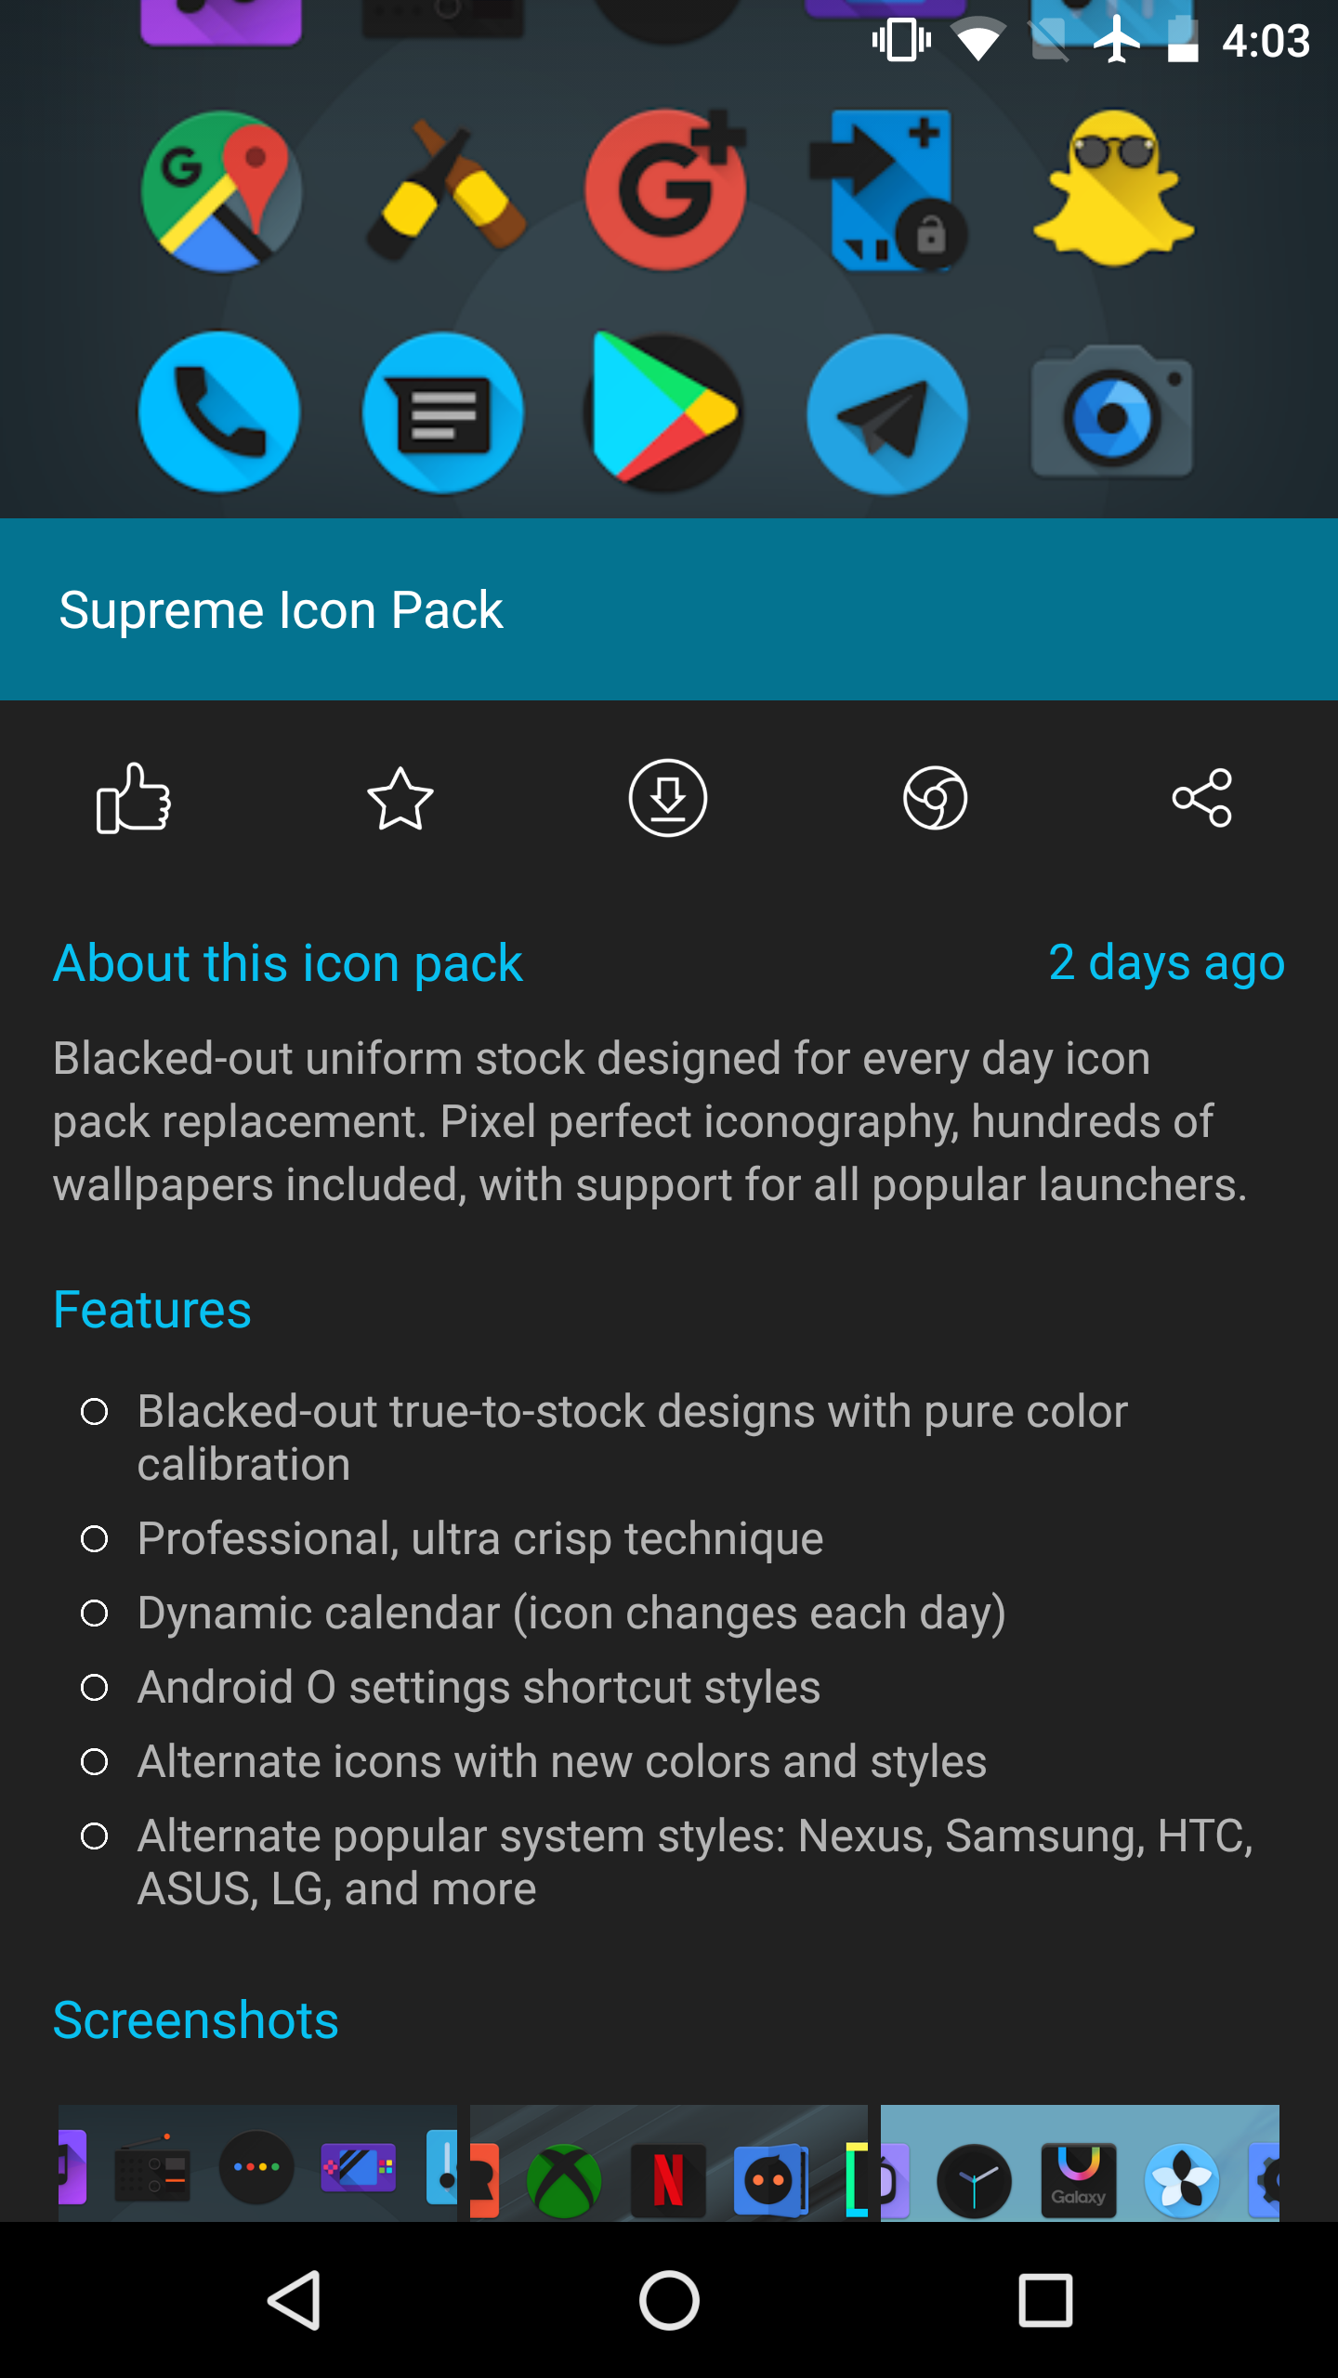
Task: Tap the share icon
Action: 1202,798
